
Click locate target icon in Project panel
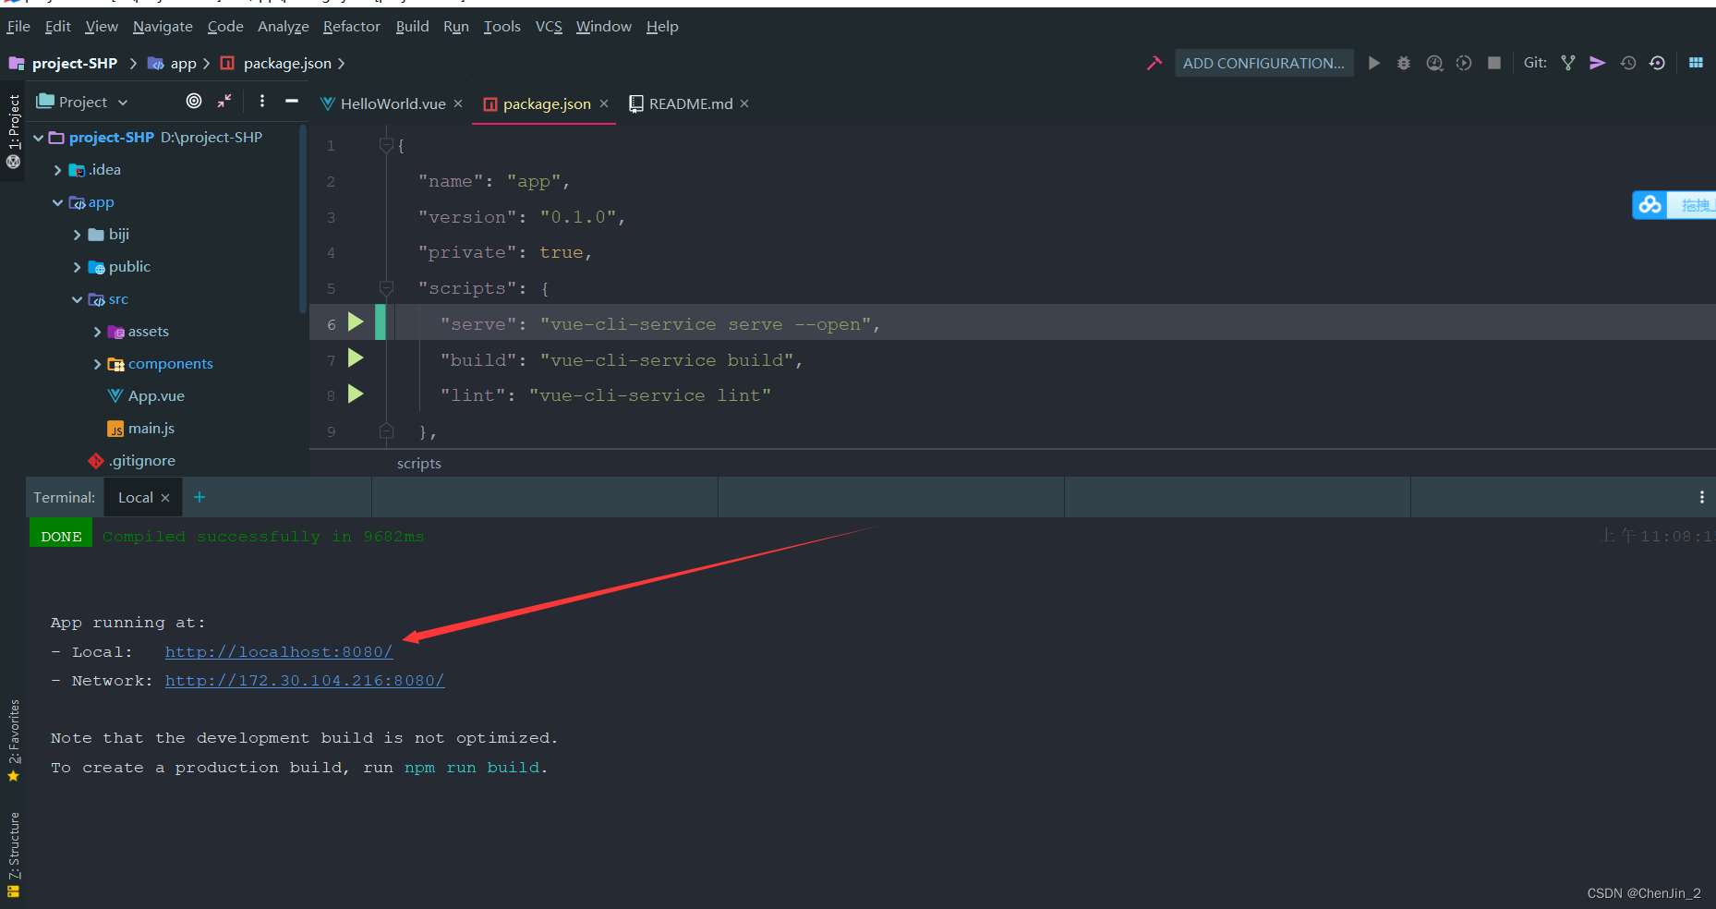(x=194, y=101)
